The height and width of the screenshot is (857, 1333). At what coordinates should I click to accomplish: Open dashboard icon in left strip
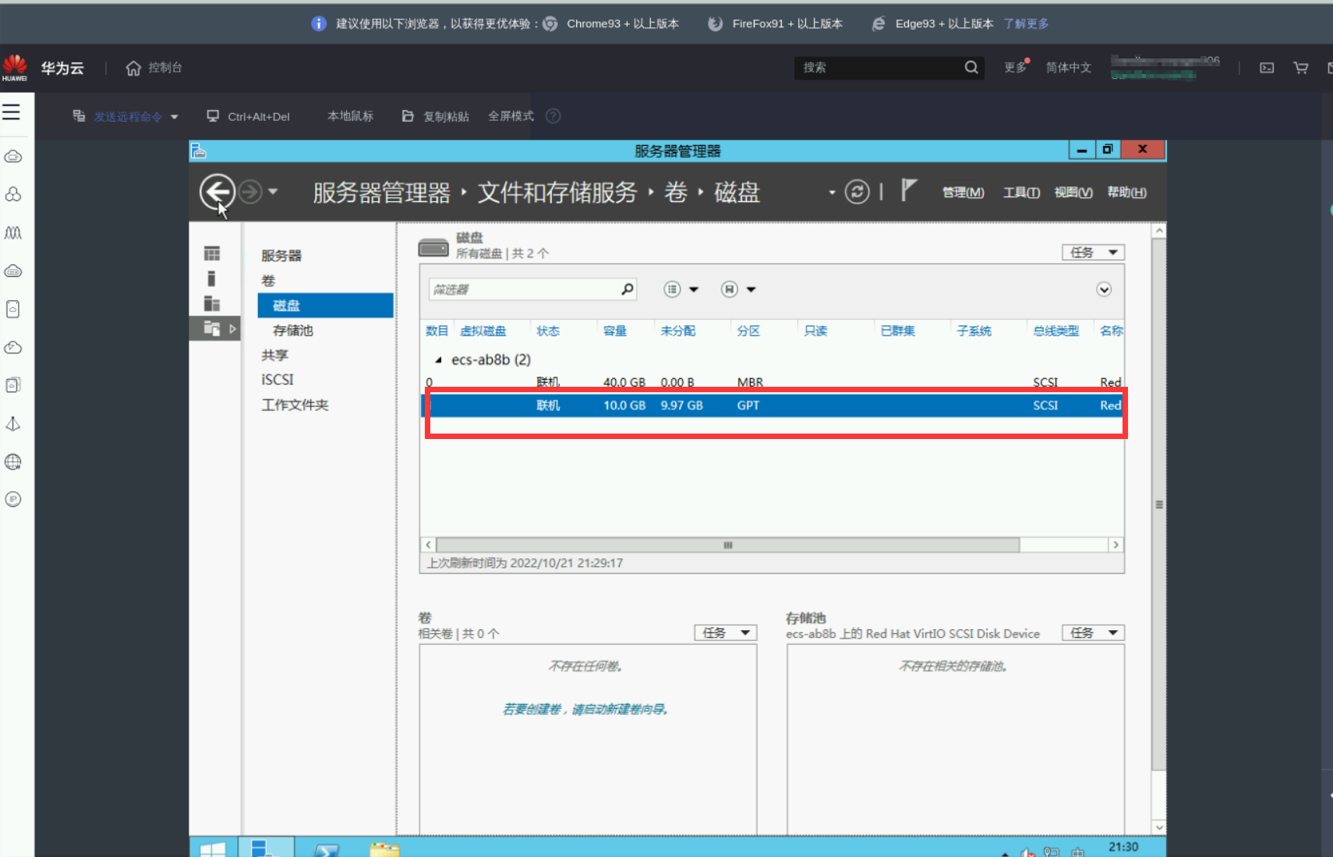211,253
